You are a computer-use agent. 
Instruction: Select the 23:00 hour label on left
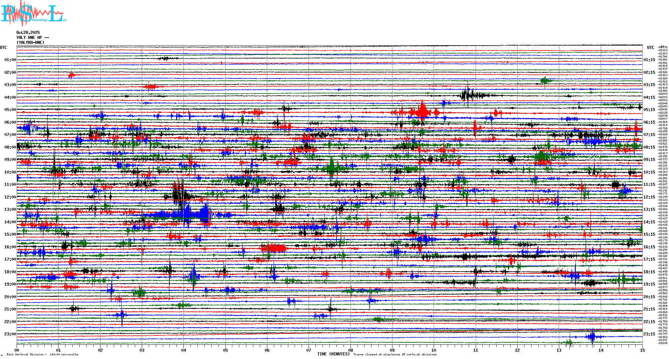[x=10, y=334]
